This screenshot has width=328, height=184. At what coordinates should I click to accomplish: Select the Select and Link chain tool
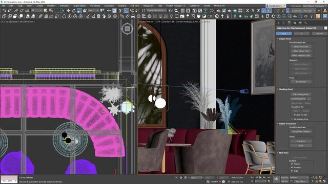pyautogui.click(x=16, y=10)
